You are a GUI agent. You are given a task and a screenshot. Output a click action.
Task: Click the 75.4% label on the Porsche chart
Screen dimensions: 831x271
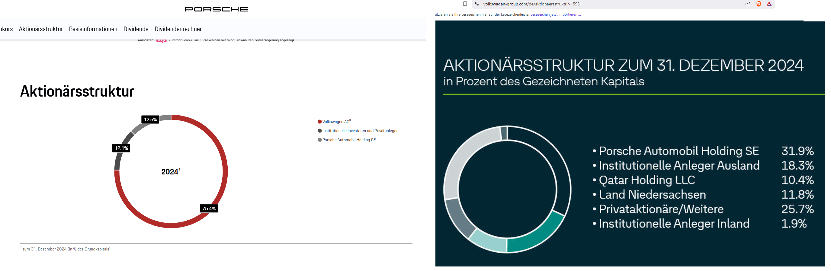(x=209, y=209)
